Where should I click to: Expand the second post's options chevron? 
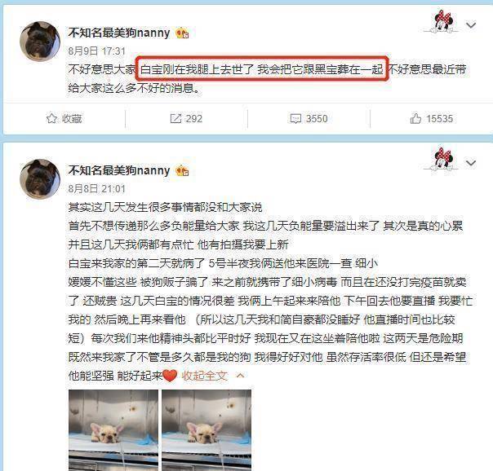tap(471, 163)
